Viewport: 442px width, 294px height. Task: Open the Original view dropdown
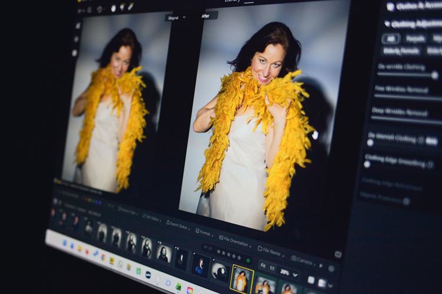[x=176, y=18]
